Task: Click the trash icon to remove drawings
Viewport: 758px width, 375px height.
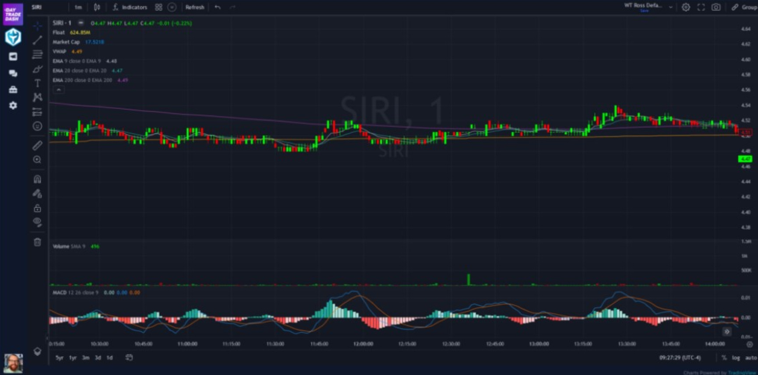Action: coord(38,242)
